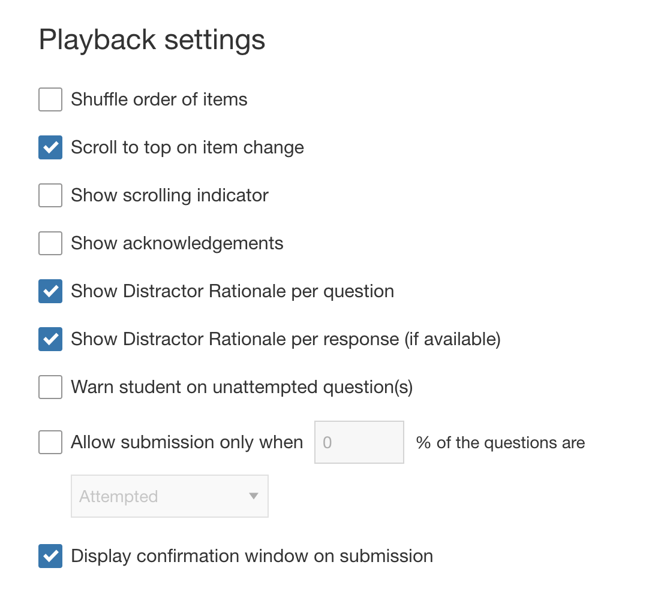This screenshot has height=598, width=649.
Task: Click the Playback settings heading
Action: (x=152, y=39)
